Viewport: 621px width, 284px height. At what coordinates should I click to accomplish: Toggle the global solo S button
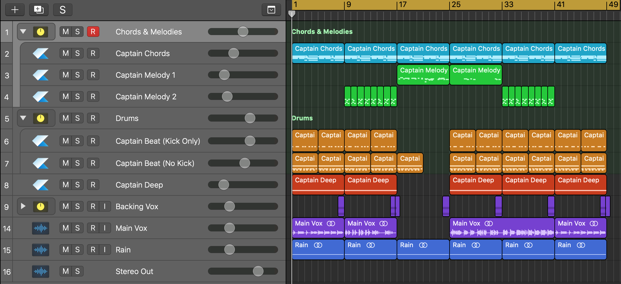pos(63,10)
